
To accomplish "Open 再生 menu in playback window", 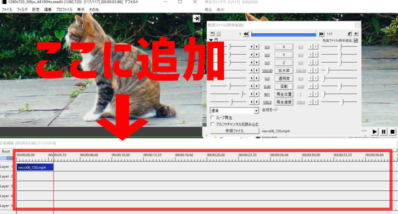I will [x=208, y=10].
